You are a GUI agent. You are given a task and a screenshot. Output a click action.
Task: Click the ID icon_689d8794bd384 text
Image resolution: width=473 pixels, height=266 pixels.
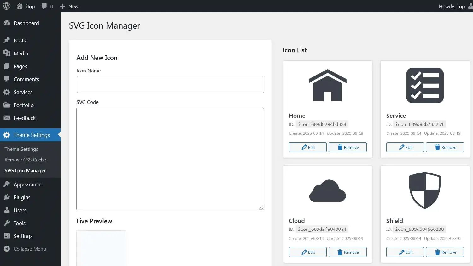322,124
